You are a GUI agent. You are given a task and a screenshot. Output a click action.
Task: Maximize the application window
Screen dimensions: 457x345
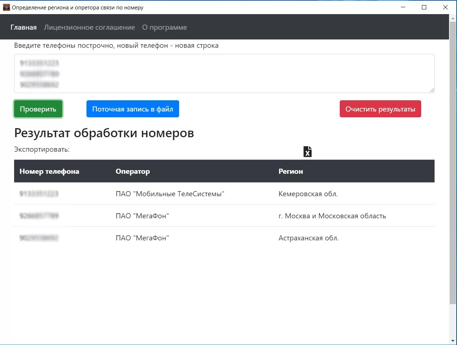point(424,7)
